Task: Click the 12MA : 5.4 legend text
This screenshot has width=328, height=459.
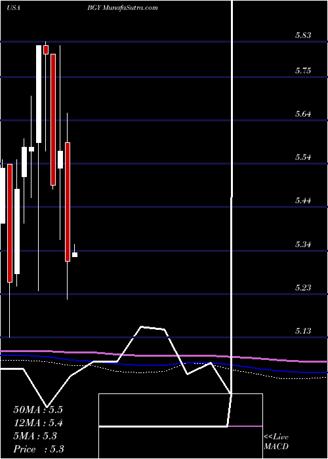Action: tap(38, 423)
